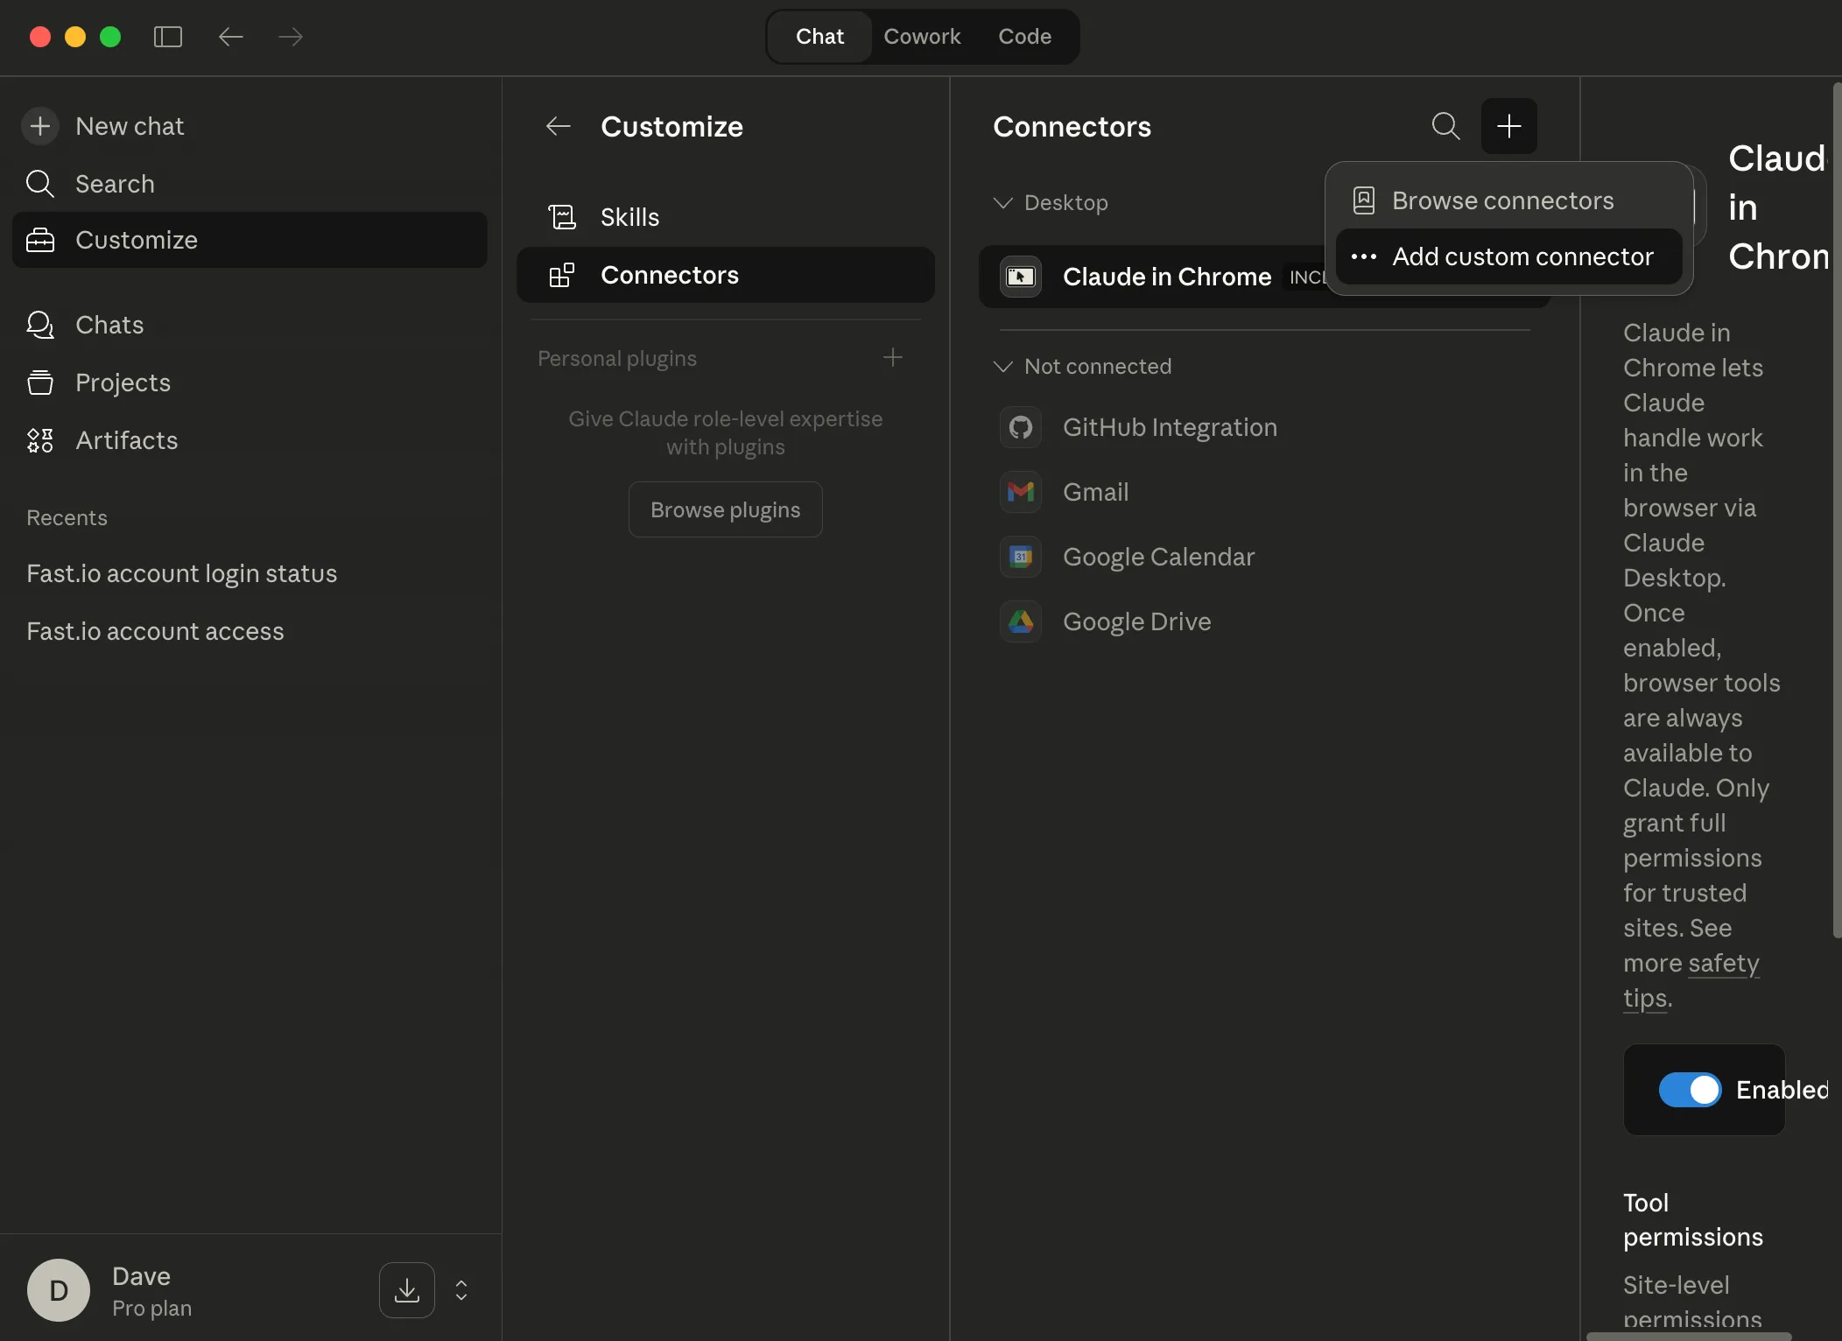Screen dimensions: 1842x1341
Task: Expand the plan options chevron beside Dave
Action: (460, 1289)
